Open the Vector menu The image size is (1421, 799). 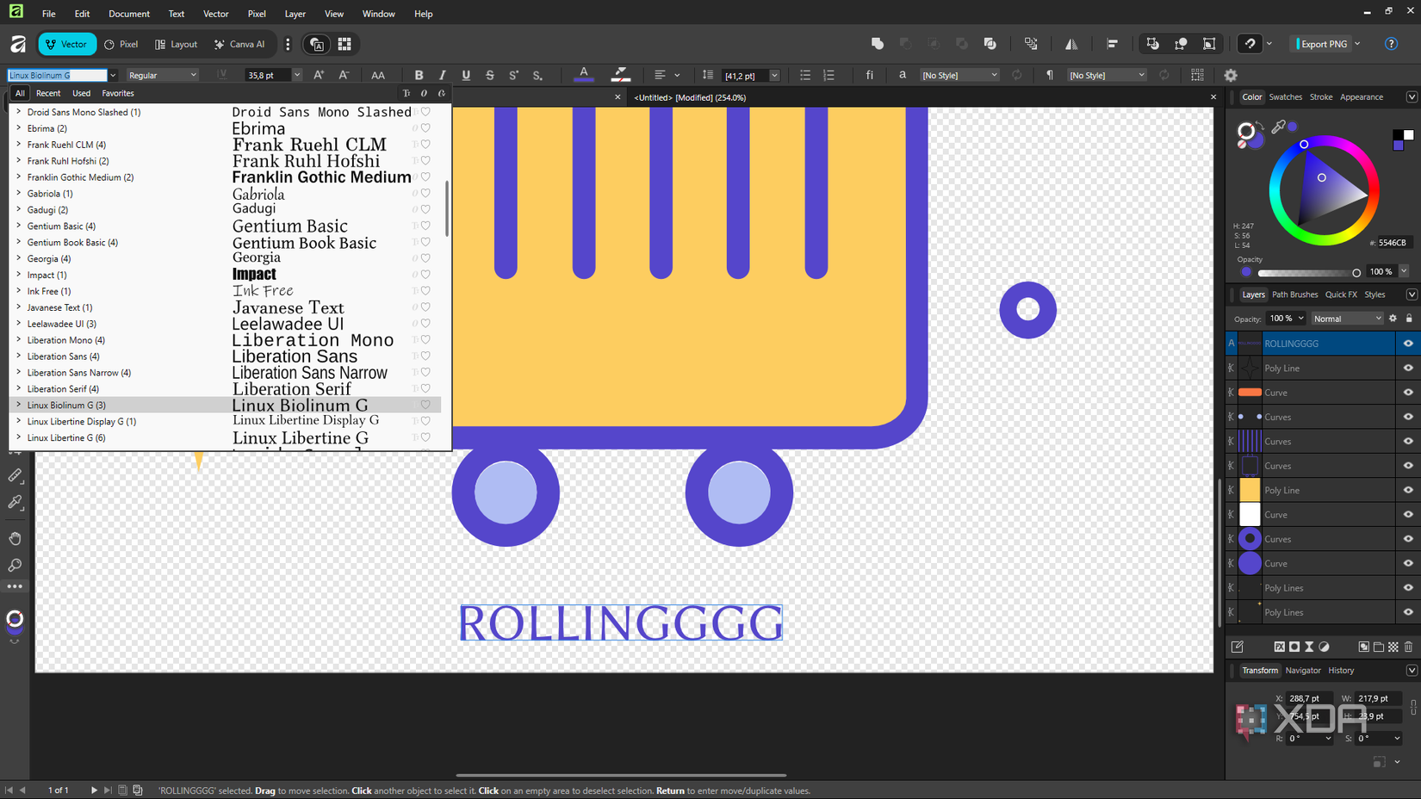[215, 13]
